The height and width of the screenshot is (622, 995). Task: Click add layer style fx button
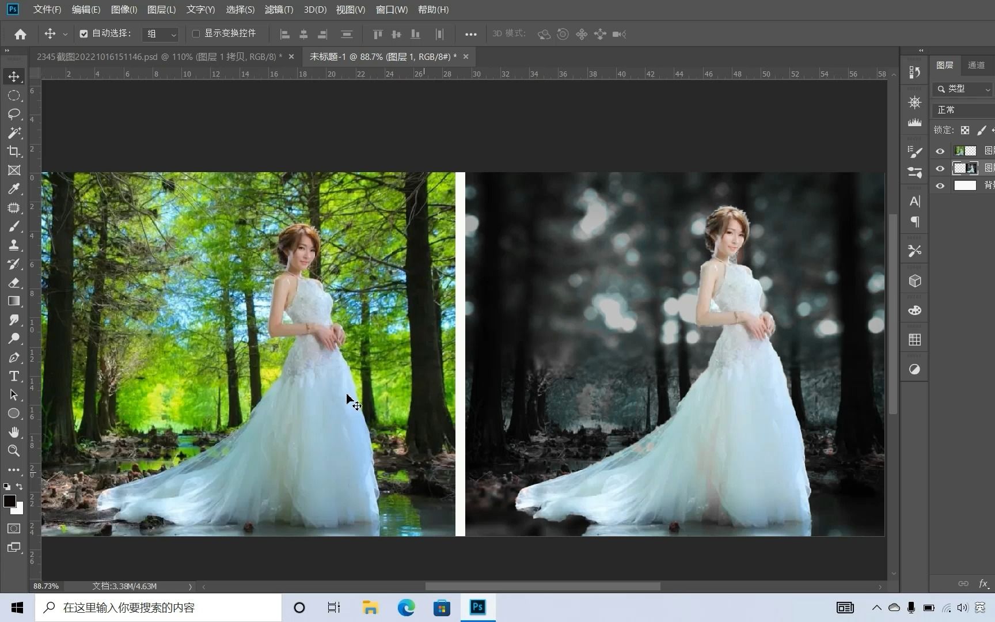pyautogui.click(x=983, y=583)
